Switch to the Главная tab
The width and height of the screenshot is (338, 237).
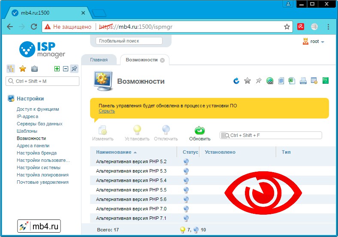point(99,60)
